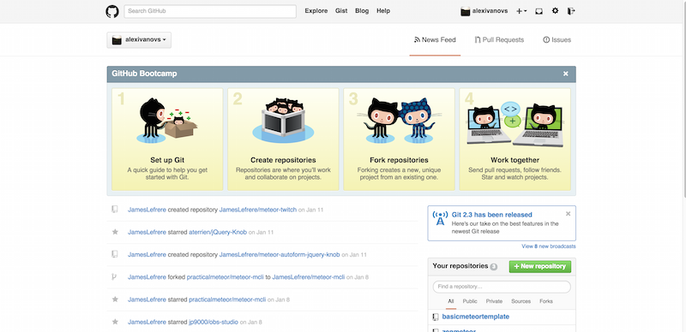The image size is (686, 332).
Task: Open account settings gear icon
Action: click(555, 11)
